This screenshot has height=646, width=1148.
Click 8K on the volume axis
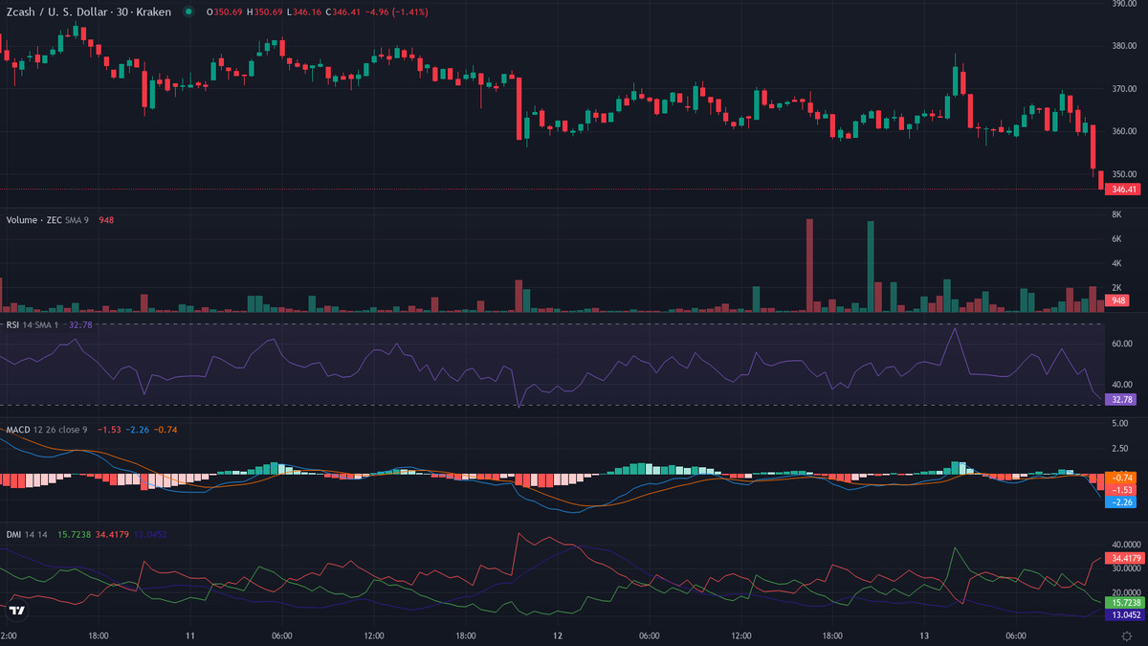[1115, 214]
